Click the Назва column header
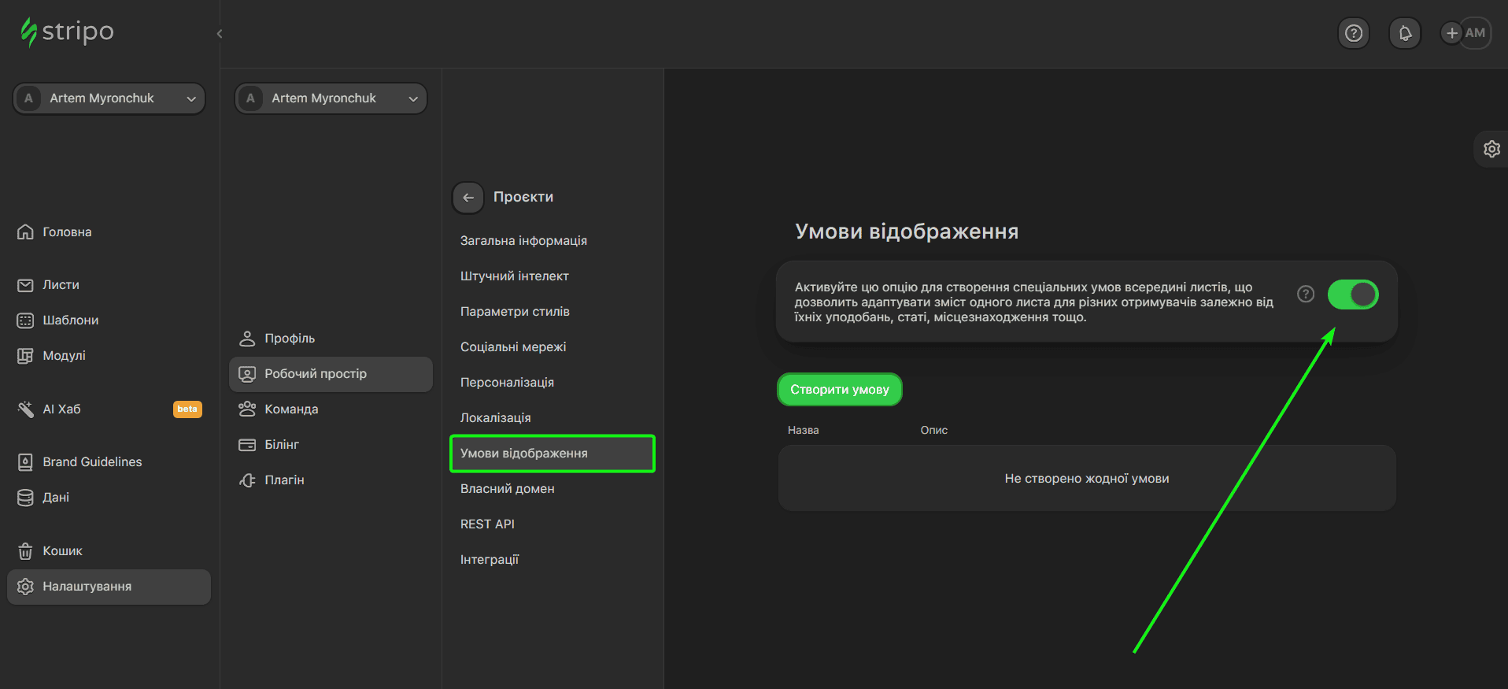The image size is (1508, 689). 804,430
